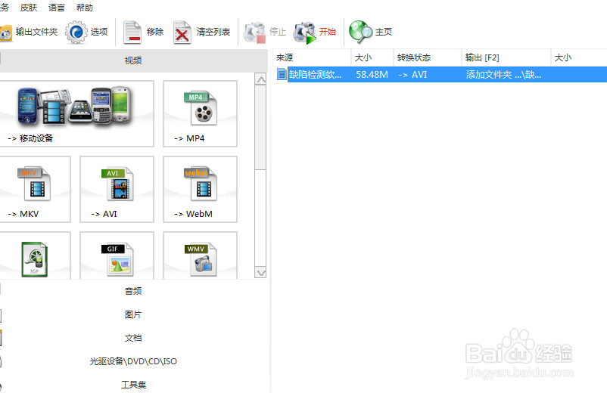
Task: Click the file icon of 缺陷检测软 task
Action: click(x=282, y=74)
